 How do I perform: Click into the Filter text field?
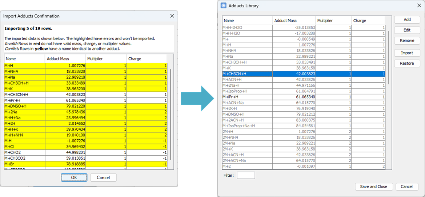246,176
